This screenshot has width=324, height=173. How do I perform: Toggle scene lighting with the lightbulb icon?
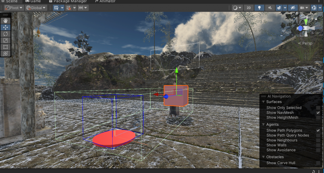point(259,8)
